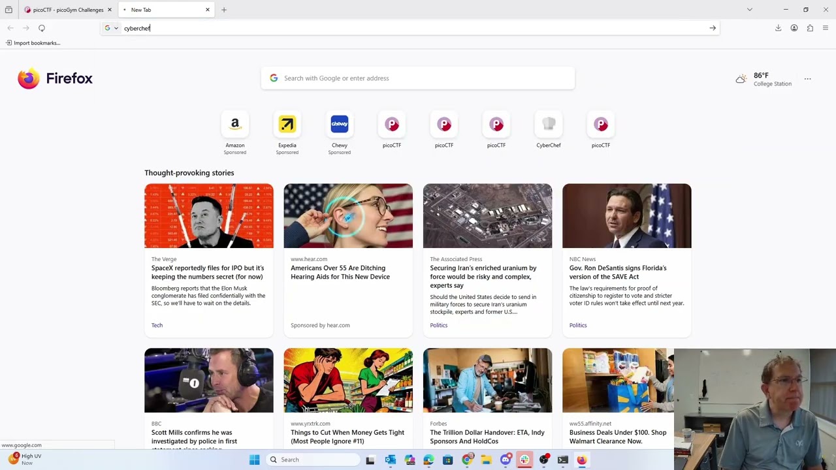Open the Scott Mills BBC story thumbnail
Screen dimensions: 836x470
(209, 381)
